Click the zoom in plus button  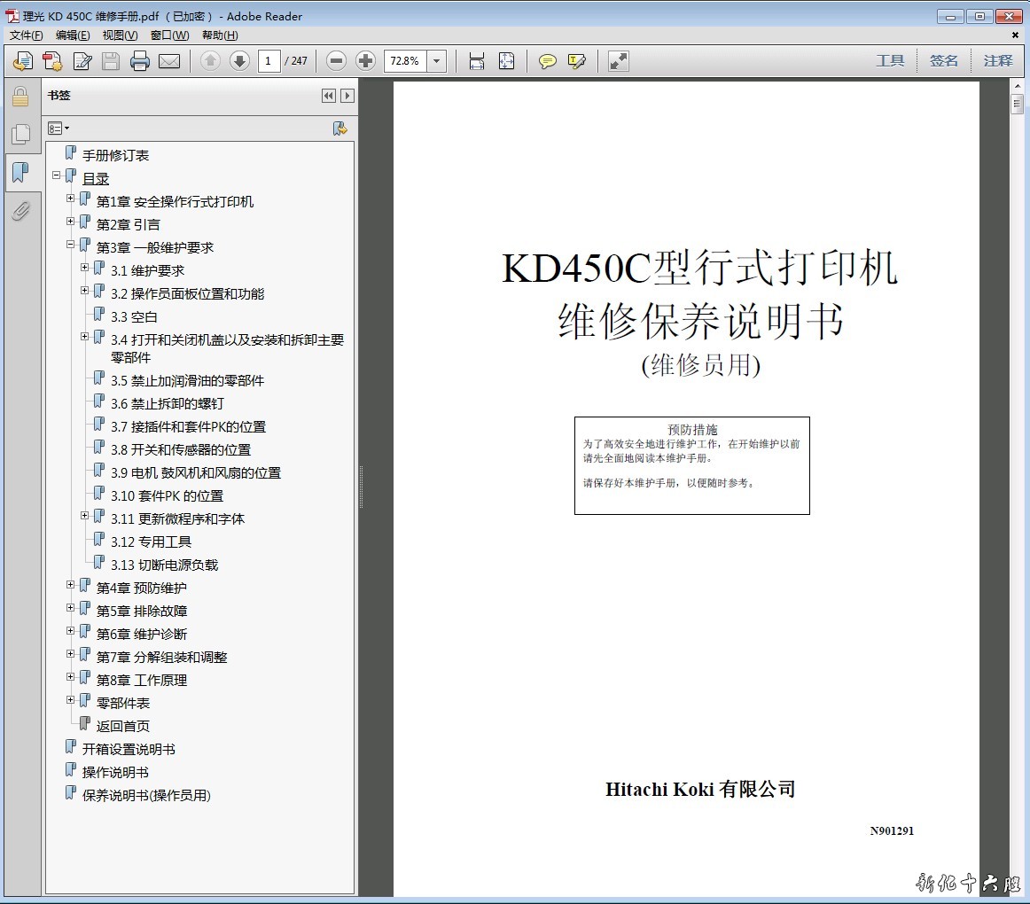pyautogui.click(x=365, y=61)
